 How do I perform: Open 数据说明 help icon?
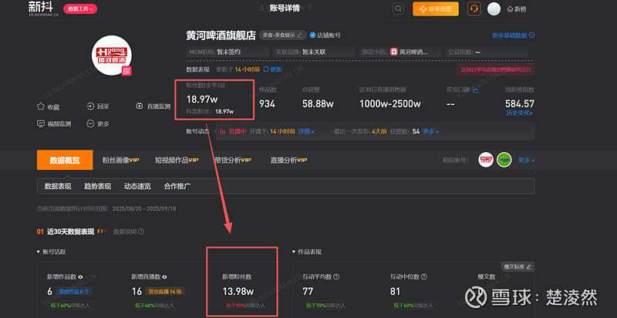pyautogui.click(x=141, y=232)
